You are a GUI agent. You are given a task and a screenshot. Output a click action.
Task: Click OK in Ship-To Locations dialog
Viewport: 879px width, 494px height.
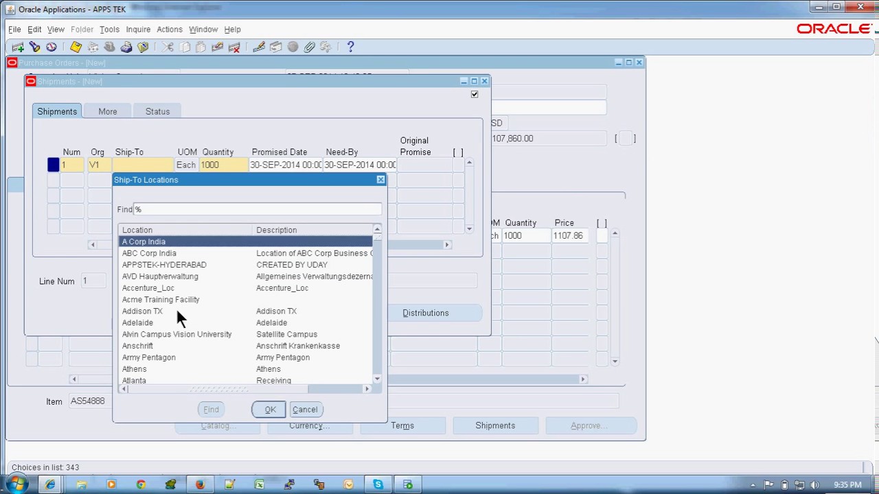[x=270, y=410]
